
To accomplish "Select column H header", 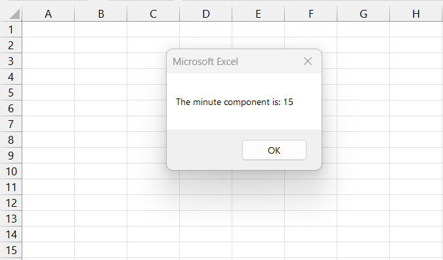I will click(x=416, y=14).
